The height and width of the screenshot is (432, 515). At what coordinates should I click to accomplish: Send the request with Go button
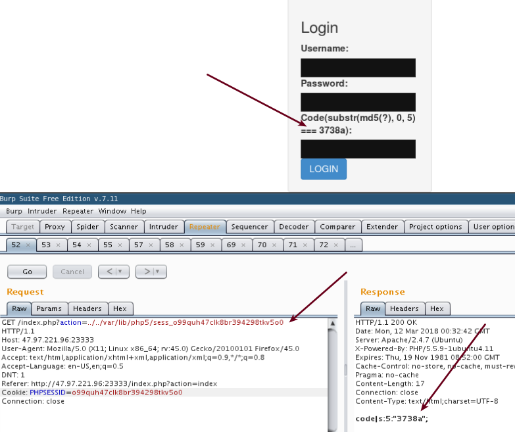tap(27, 272)
